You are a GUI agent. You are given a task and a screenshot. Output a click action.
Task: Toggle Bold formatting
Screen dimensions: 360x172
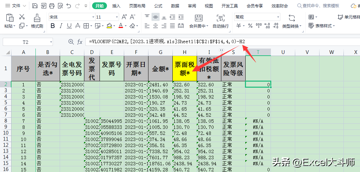coord(53,26)
